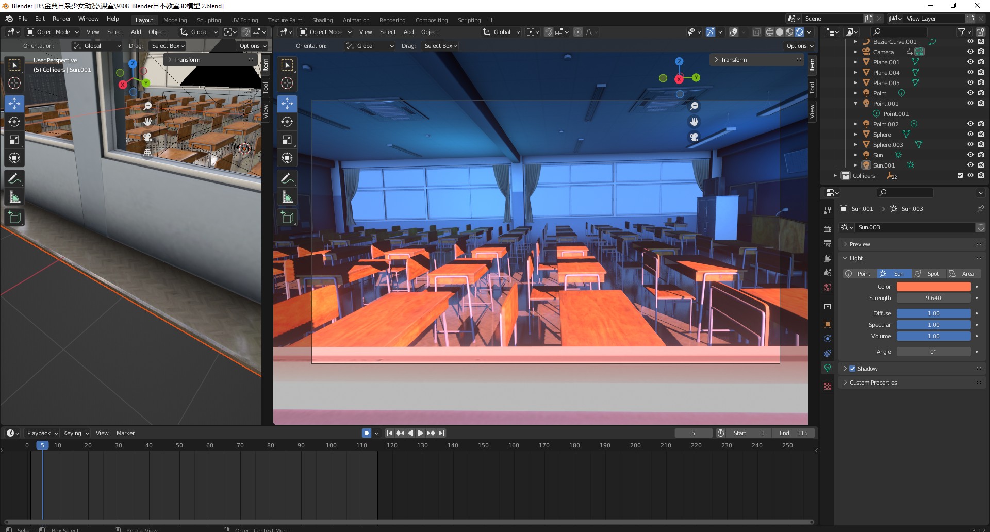
Task: Click the pan hand icon in right viewport
Action: pos(694,122)
